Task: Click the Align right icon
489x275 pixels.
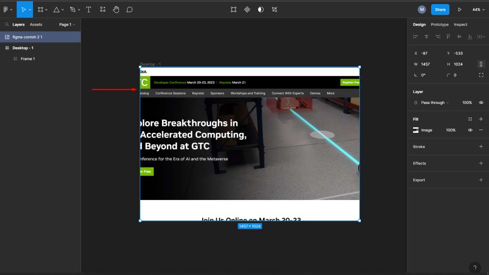Action: (x=437, y=36)
